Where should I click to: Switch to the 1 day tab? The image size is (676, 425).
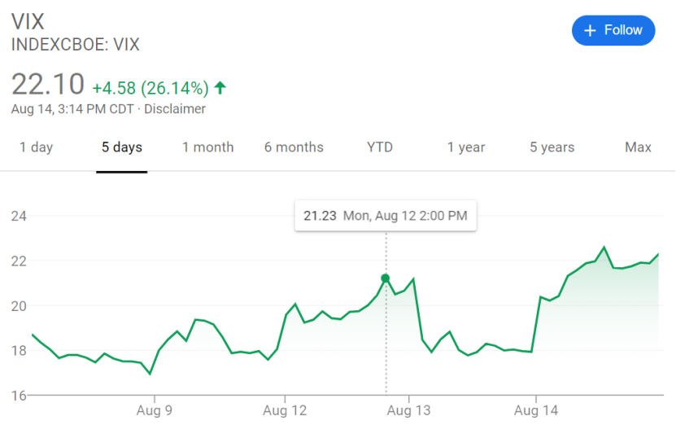tap(36, 147)
